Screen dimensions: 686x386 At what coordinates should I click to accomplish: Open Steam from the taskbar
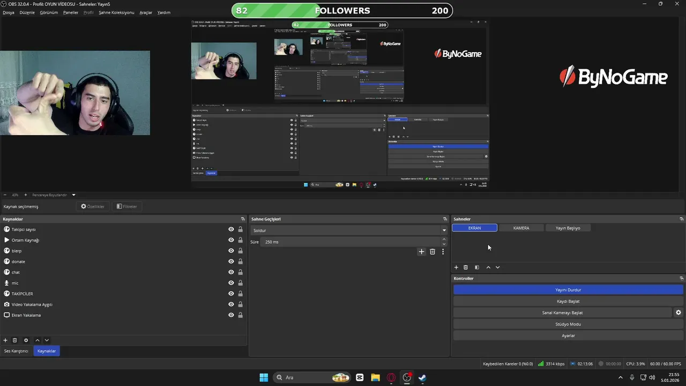(x=422, y=377)
